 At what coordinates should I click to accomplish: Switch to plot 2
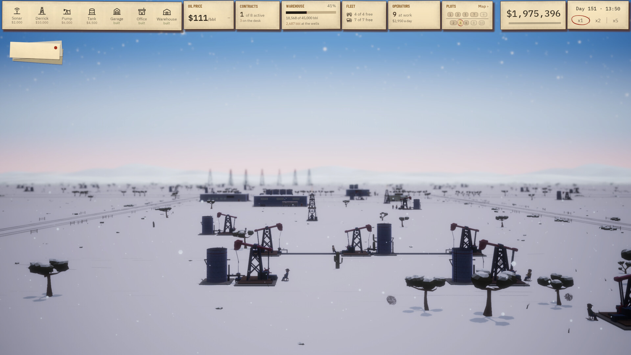click(454, 23)
